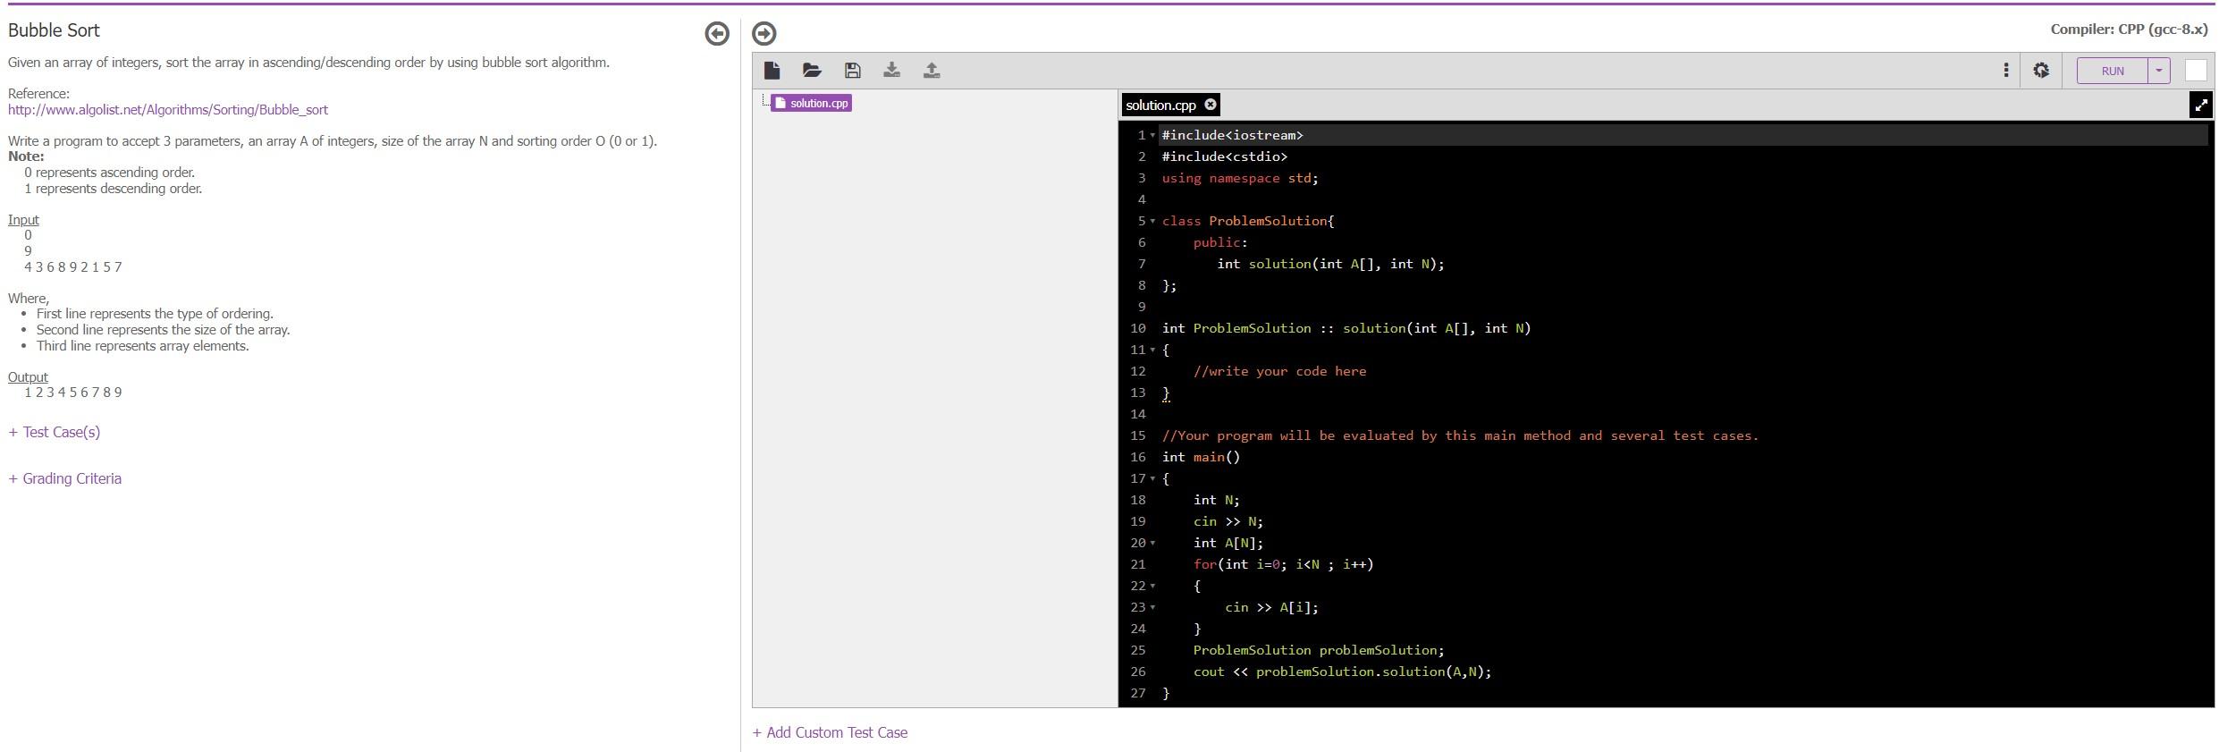Viewport: 2219px width, 752px height.
Task: Open editor settings gear icon
Action: (x=2041, y=71)
